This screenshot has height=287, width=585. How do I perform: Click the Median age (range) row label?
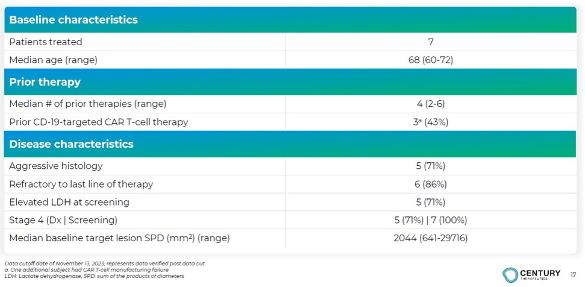pos(53,60)
